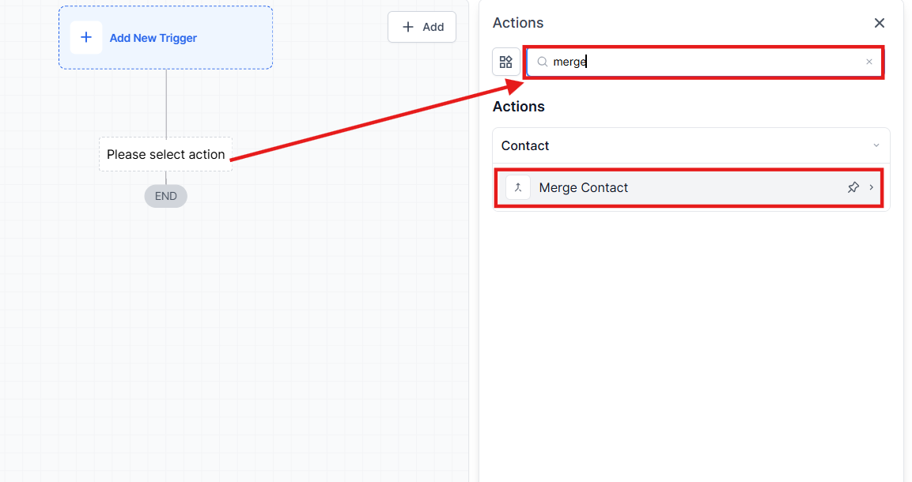Collapse the Contact section chevron

coord(876,145)
